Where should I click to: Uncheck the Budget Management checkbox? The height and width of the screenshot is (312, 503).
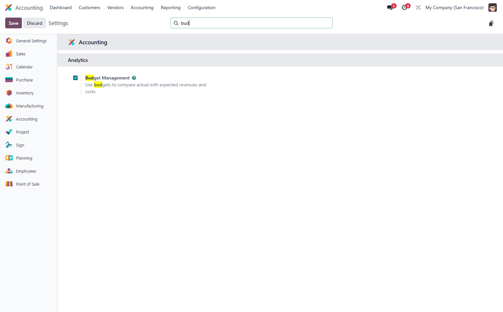[75, 78]
